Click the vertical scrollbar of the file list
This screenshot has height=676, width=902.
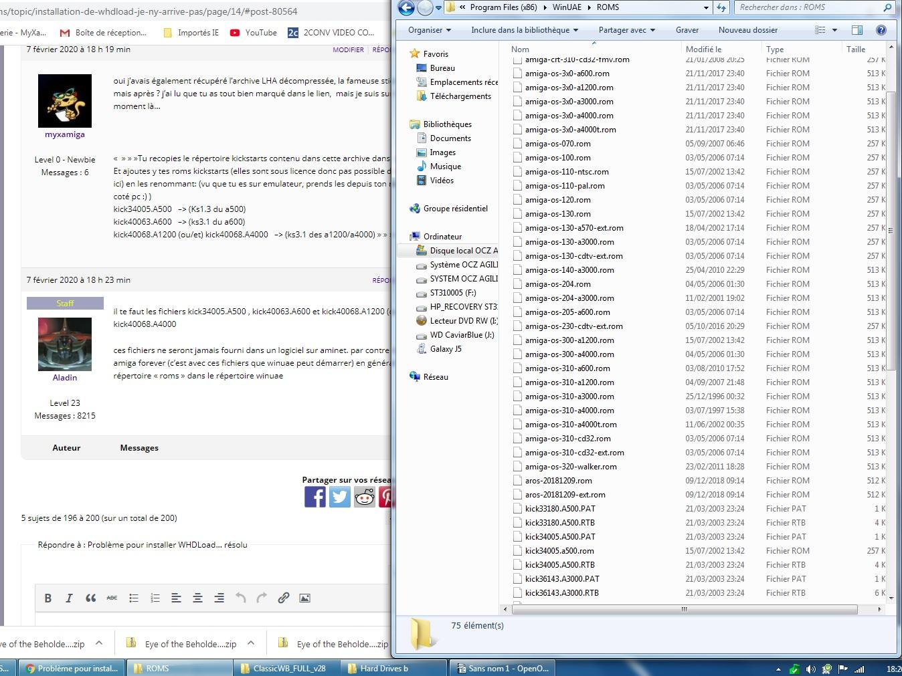pos(891,230)
